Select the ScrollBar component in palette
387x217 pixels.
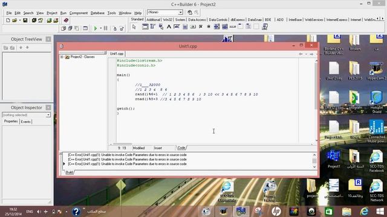(x=232, y=27)
